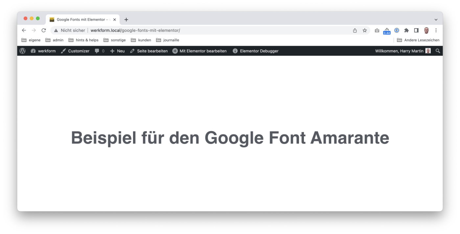Reload the current page

pyautogui.click(x=43, y=30)
